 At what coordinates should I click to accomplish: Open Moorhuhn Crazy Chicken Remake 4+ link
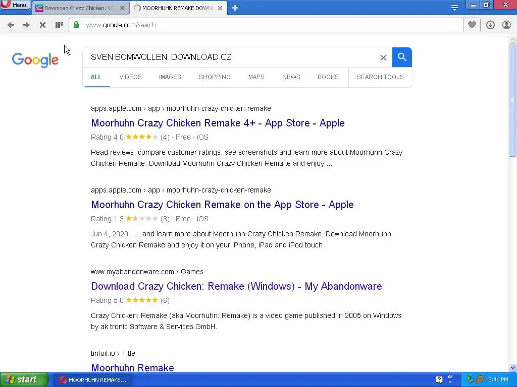218,123
